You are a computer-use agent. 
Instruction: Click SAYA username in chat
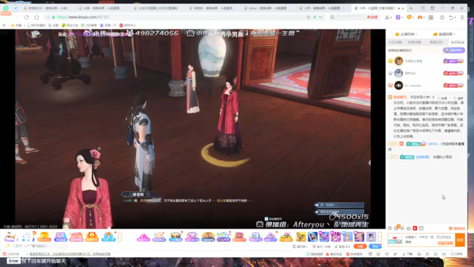click(x=433, y=144)
